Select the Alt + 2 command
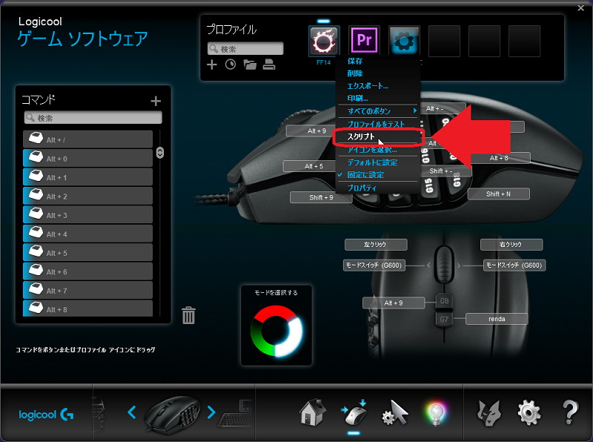The height and width of the screenshot is (442, 593). click(87, 196)
